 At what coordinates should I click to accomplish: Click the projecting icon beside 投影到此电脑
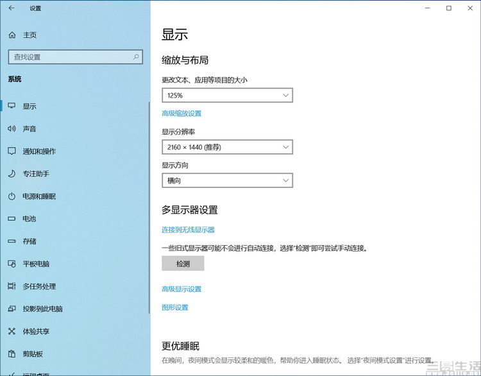coord(12,309)
